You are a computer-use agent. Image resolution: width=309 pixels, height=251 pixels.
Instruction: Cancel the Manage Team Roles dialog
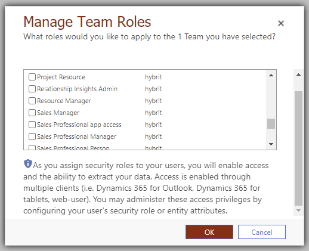coord(262,232)
